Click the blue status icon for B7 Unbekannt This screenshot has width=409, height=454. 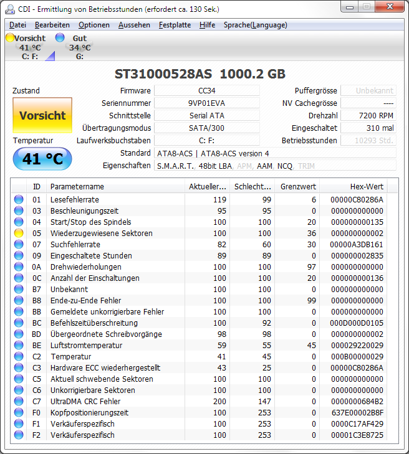[19, 289]
